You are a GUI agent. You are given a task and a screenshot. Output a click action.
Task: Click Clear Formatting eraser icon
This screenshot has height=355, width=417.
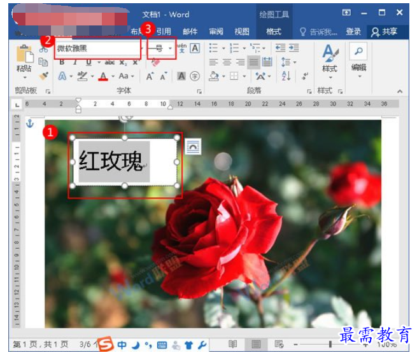155,62
